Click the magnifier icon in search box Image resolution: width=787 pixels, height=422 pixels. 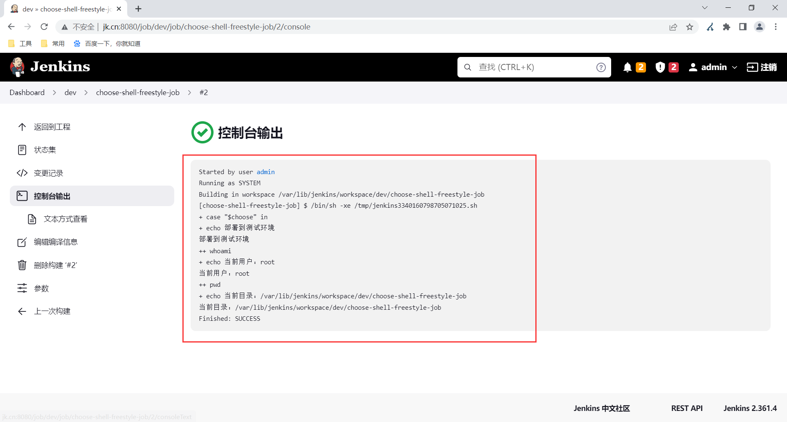(468, 67)
